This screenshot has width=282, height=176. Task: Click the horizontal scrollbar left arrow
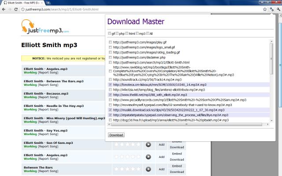coord(109,124)
